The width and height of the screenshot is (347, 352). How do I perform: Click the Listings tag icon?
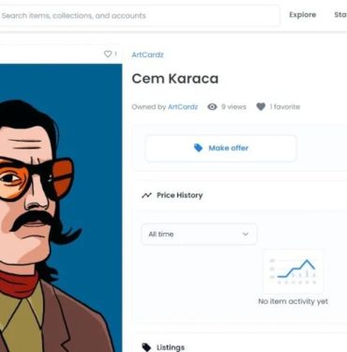tap(146, 347)
